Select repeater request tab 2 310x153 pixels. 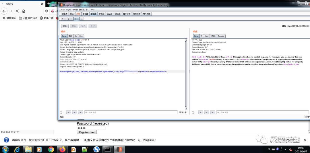(70, 19)
